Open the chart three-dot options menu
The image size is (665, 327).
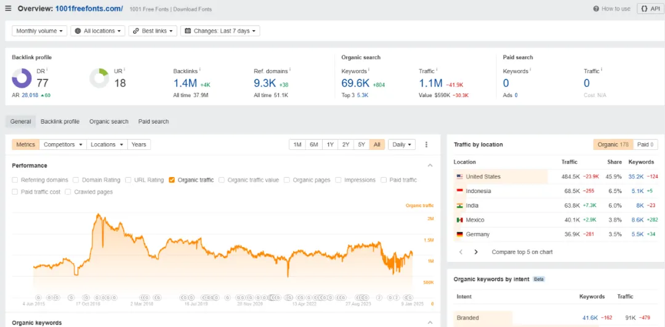426,144
